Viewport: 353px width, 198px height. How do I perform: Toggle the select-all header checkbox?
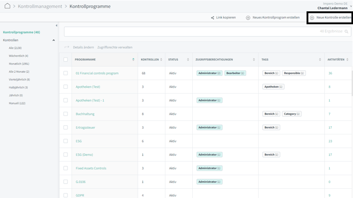point(65,60)
